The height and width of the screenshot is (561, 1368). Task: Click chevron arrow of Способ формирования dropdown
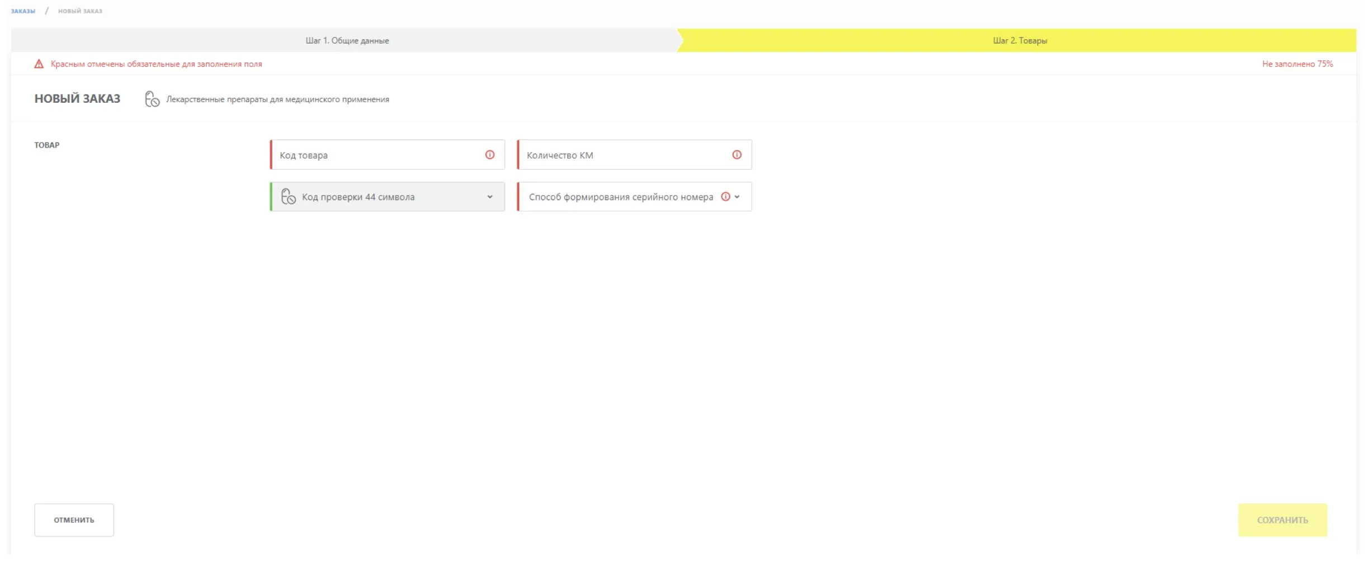click(737, 197)
